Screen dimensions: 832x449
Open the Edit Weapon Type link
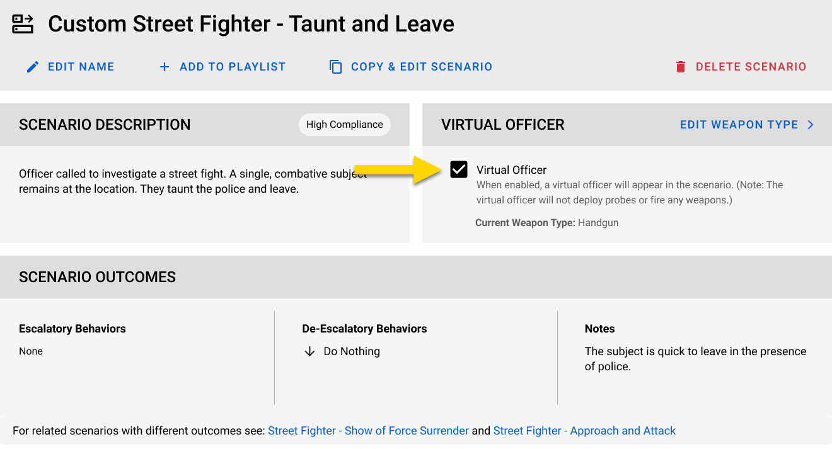[739, 125]
